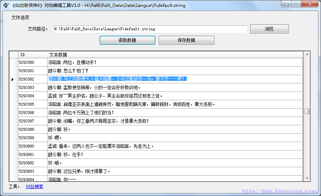Screen dimensions: 321x196
Task: Click text cell '洛昭言:启魂圣宗表面上道貌岸然'
Action: pyautogui.click(x=175, y=104)
